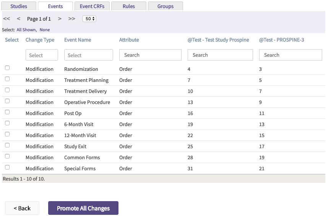
Task: Focus the Attribute search field
Action: click(x=150, y=55)
